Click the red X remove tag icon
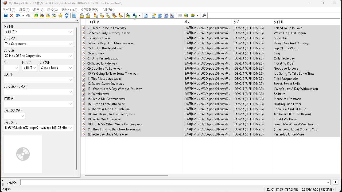This screenshot has height=192, width=342. [x=11, y=15]
